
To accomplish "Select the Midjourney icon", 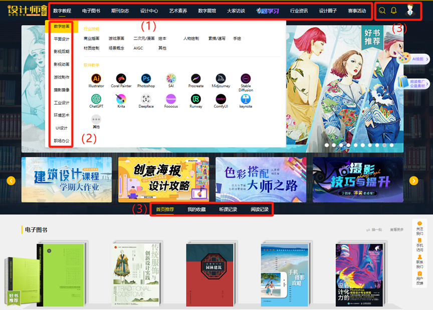I will point(221,79).
